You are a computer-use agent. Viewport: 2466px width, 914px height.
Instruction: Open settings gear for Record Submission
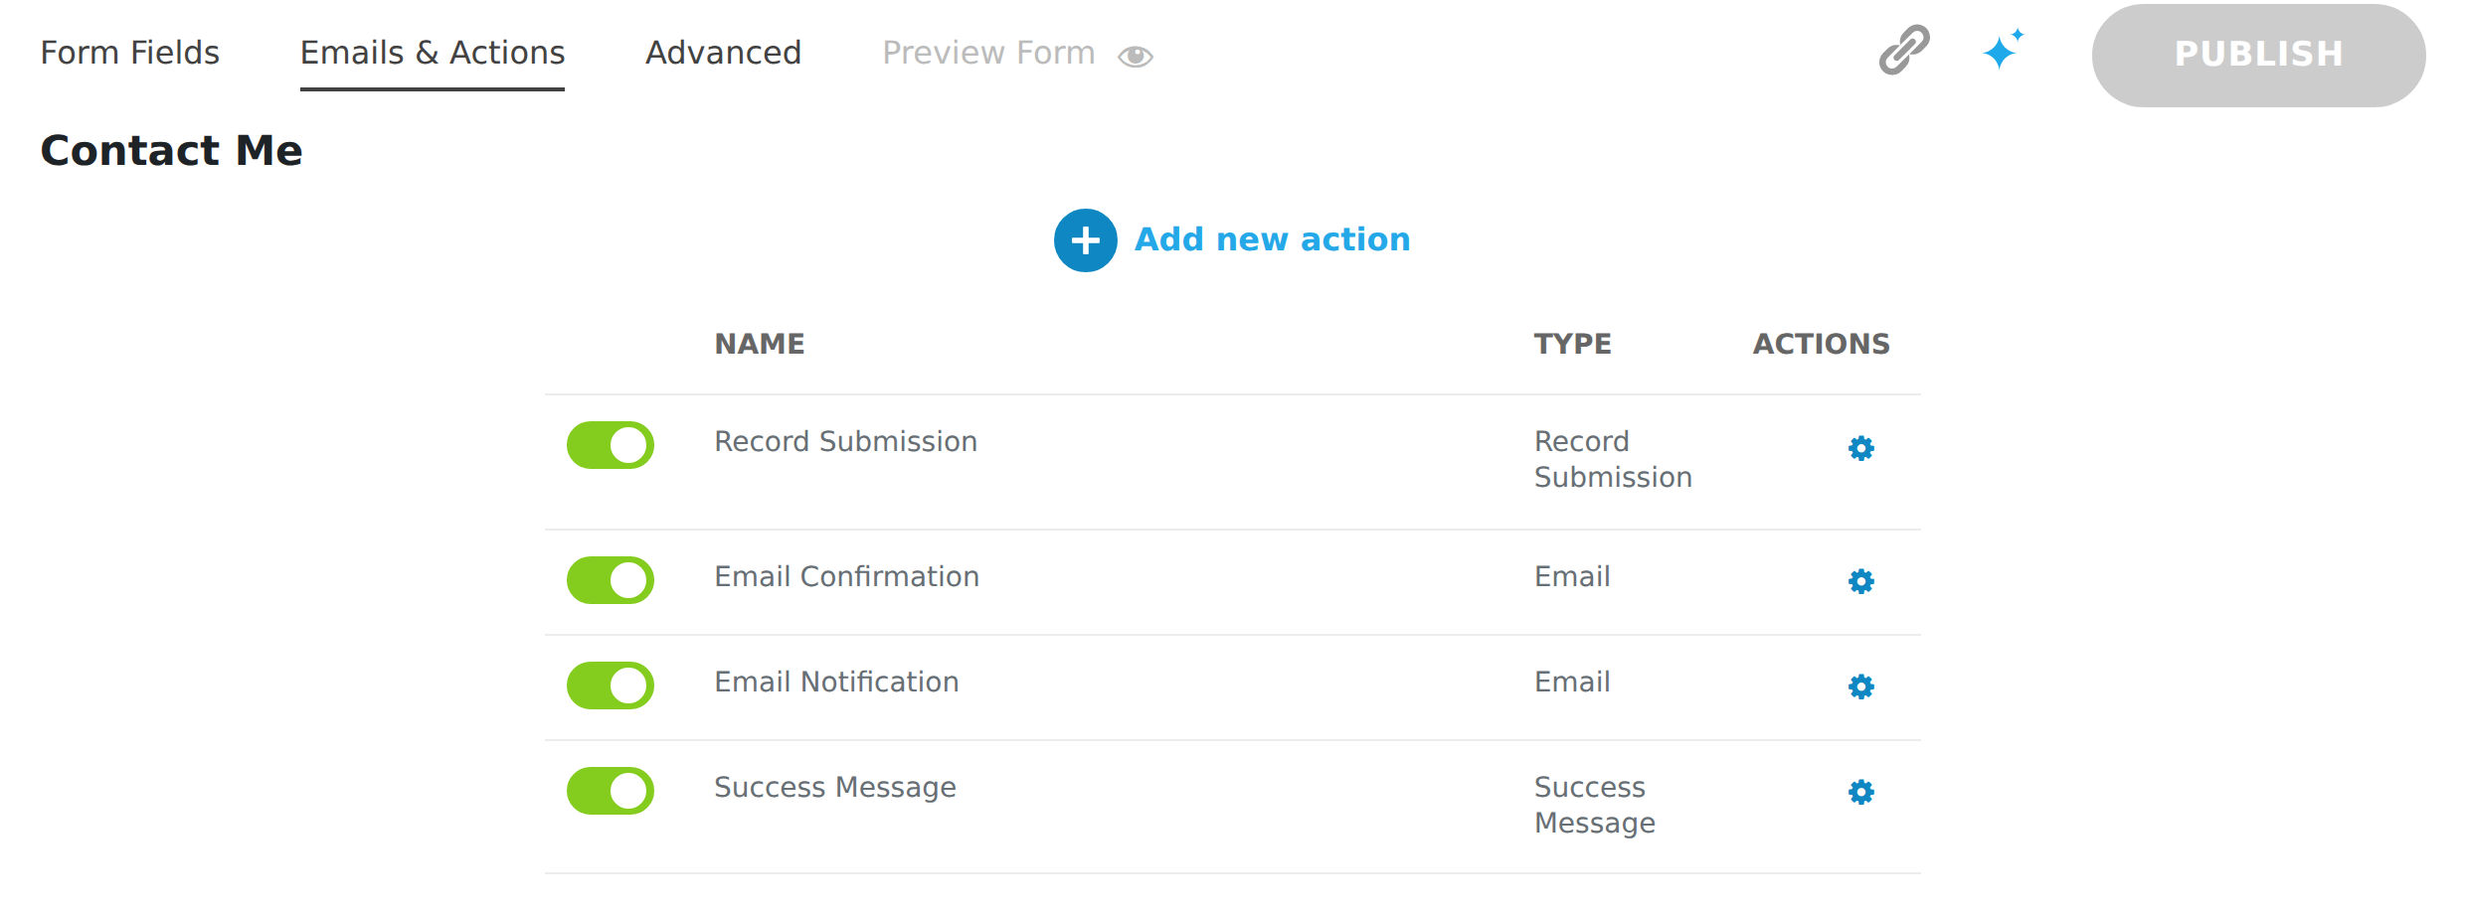coord(1860,448)
